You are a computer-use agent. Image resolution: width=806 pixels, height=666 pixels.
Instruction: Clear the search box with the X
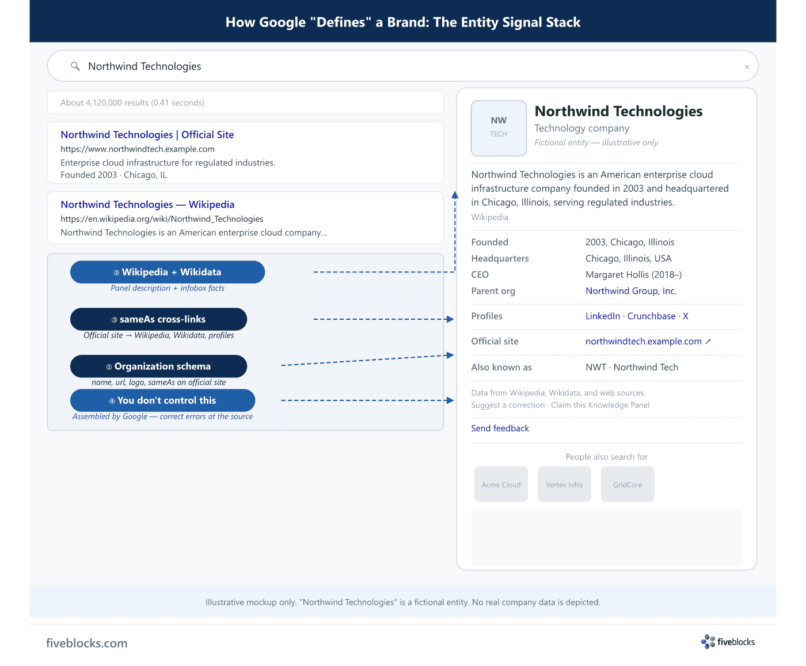[747, 67]
